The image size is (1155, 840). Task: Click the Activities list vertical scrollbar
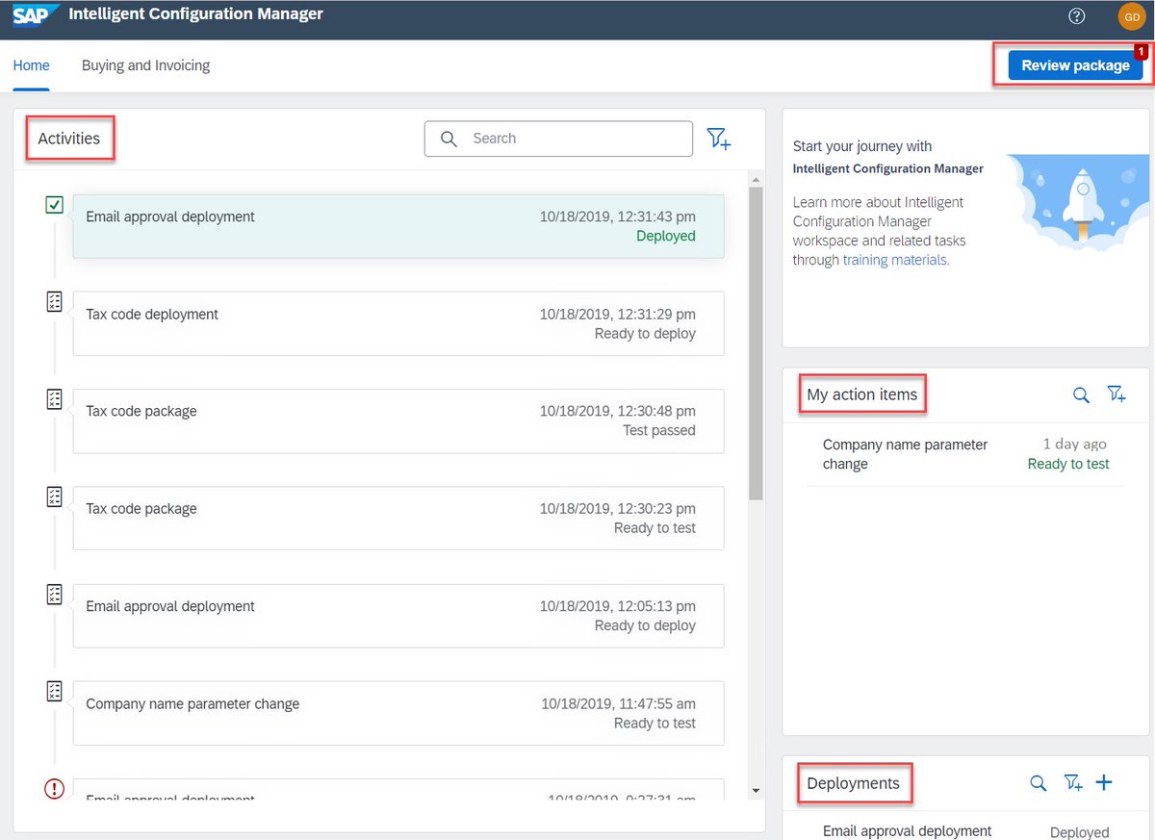coord(756,344)
